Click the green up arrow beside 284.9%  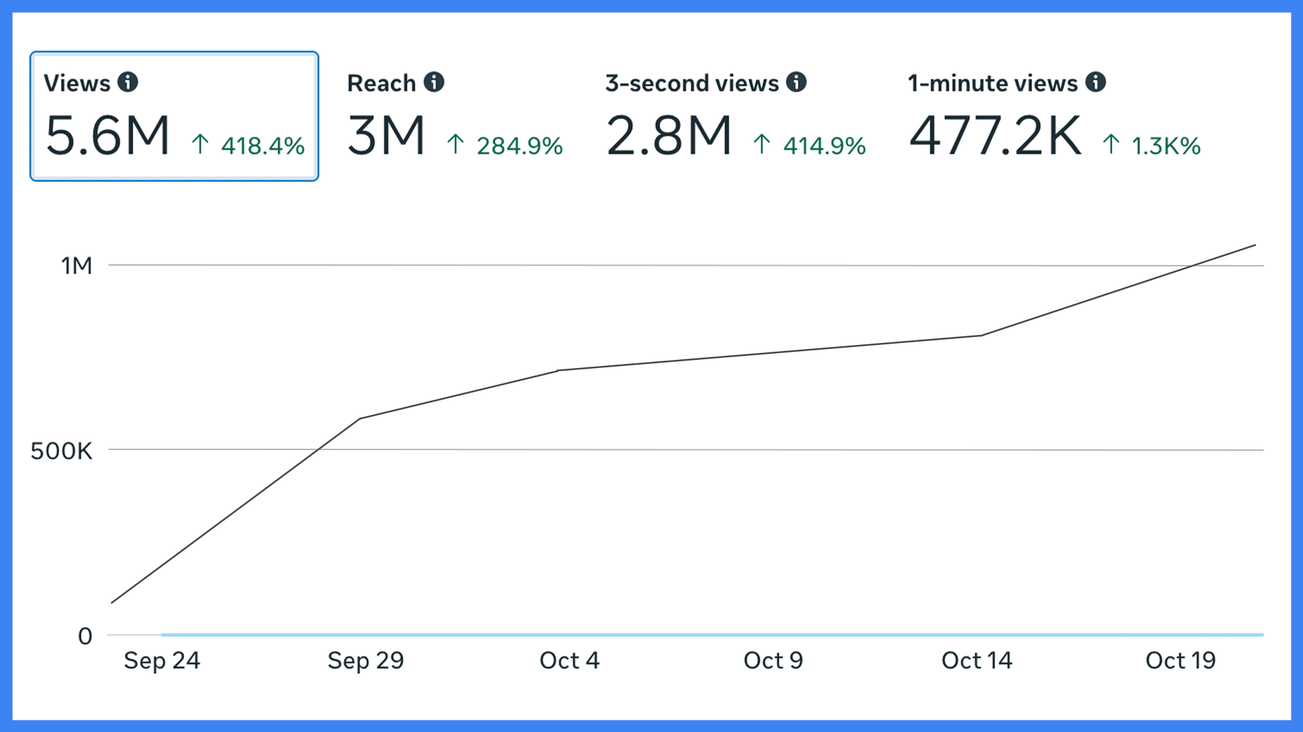pos(455,144)
